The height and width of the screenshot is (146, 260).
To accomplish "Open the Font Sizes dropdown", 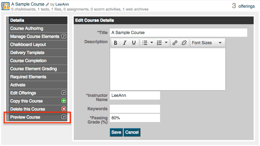I will [207, 43].
